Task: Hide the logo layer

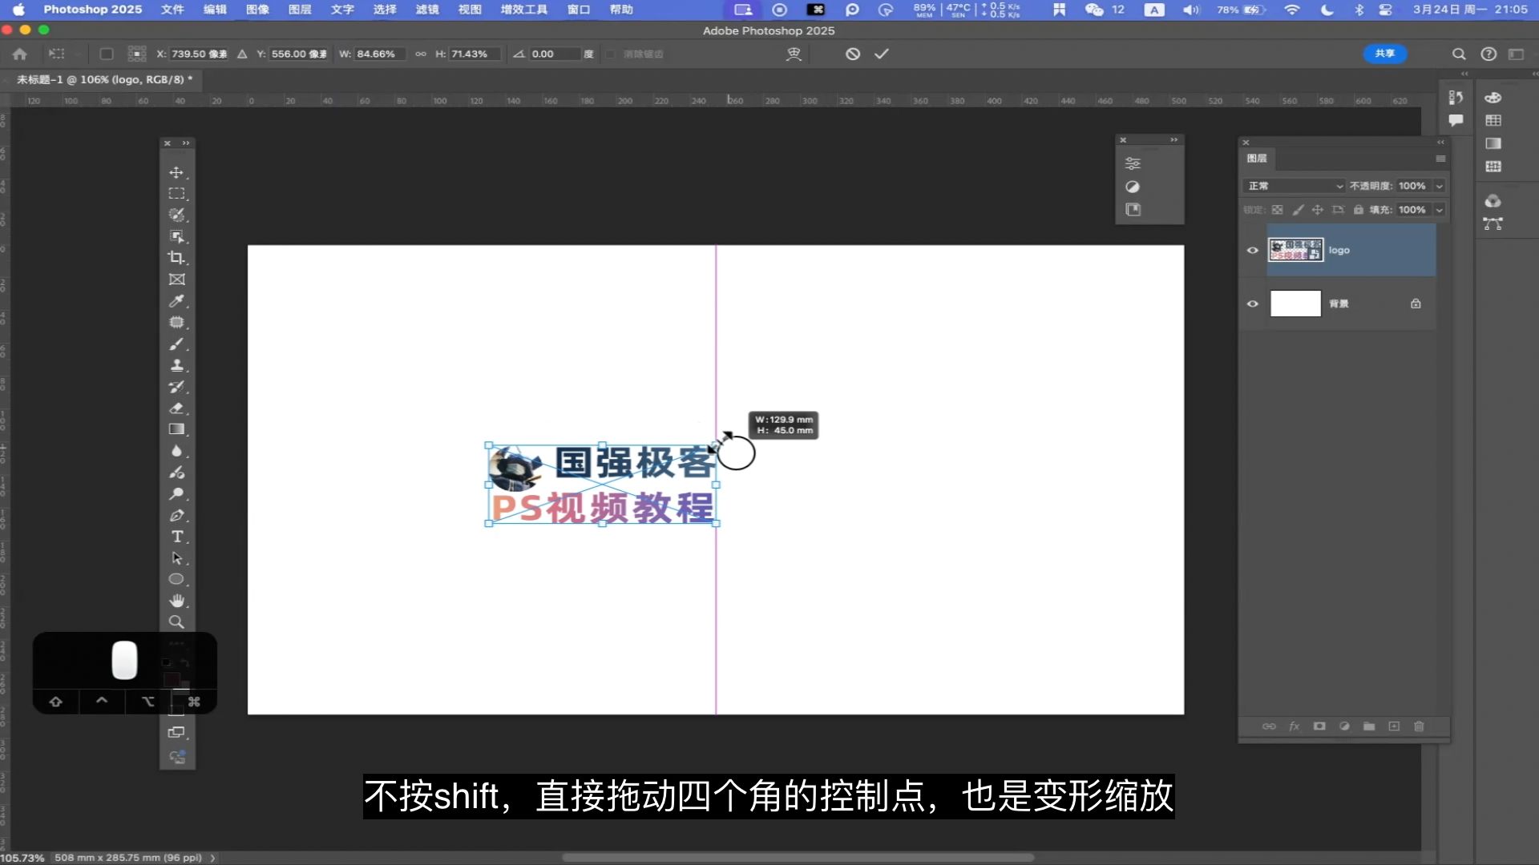Action: tap(1253, 251)
